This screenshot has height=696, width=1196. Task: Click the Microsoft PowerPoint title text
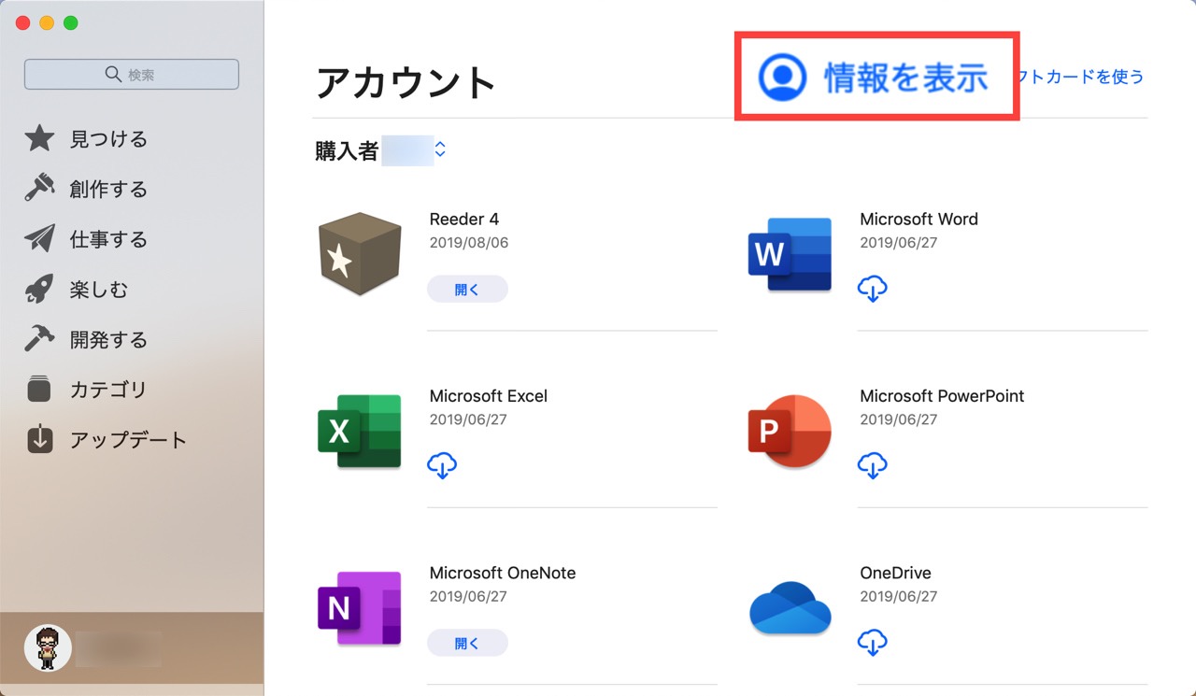pyautogui.click(x=942, y=396)
